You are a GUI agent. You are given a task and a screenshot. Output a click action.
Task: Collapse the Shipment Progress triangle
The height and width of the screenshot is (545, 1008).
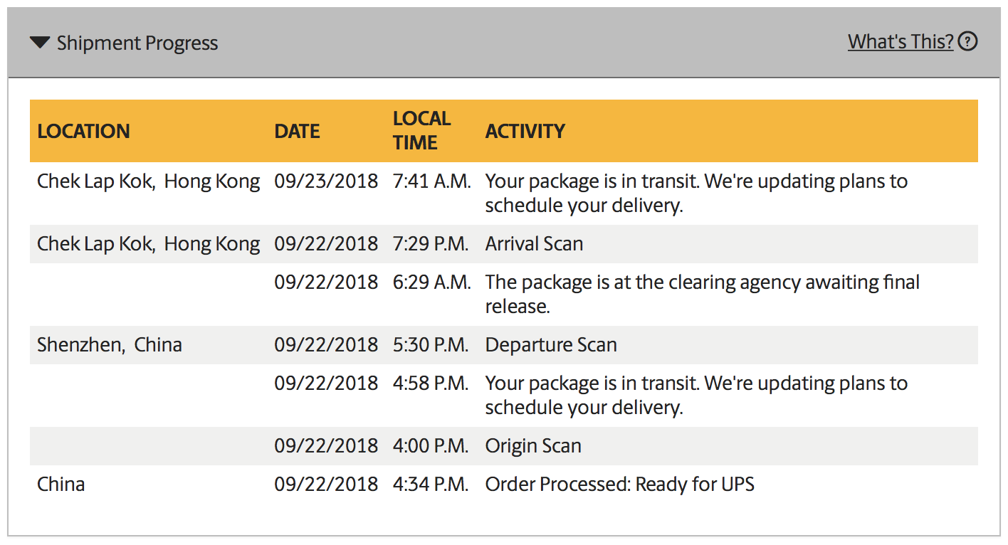coord(39,43)
